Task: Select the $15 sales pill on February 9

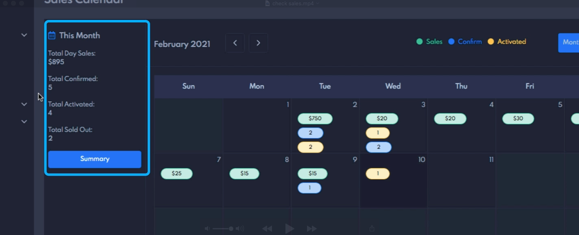Action: (x=313, y=174)
